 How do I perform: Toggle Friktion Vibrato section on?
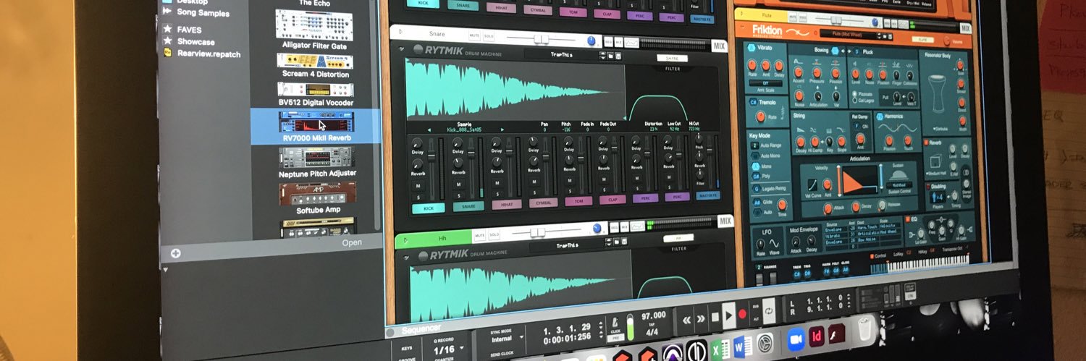click(x=753, y=47)
